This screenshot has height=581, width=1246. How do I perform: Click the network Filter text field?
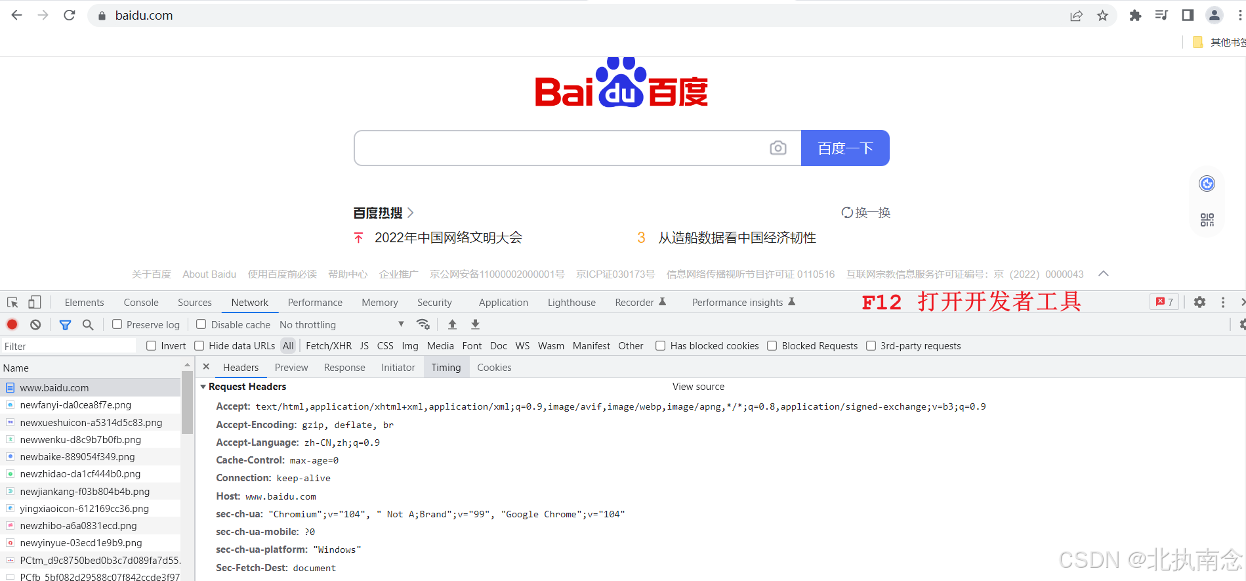[68, 346]
